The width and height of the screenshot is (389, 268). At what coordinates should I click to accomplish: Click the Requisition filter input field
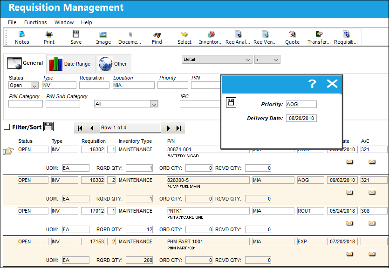tap(94, 85)
